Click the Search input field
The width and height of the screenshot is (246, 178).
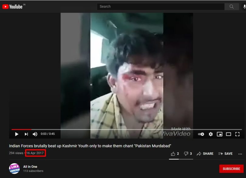(x=161, y=7)
